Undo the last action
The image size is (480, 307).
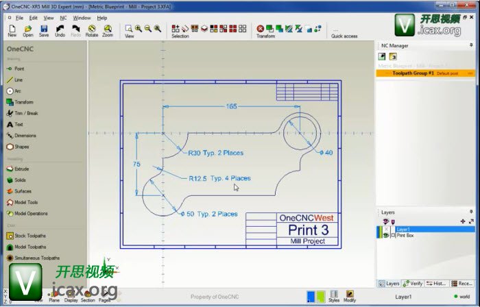point(60,31)
